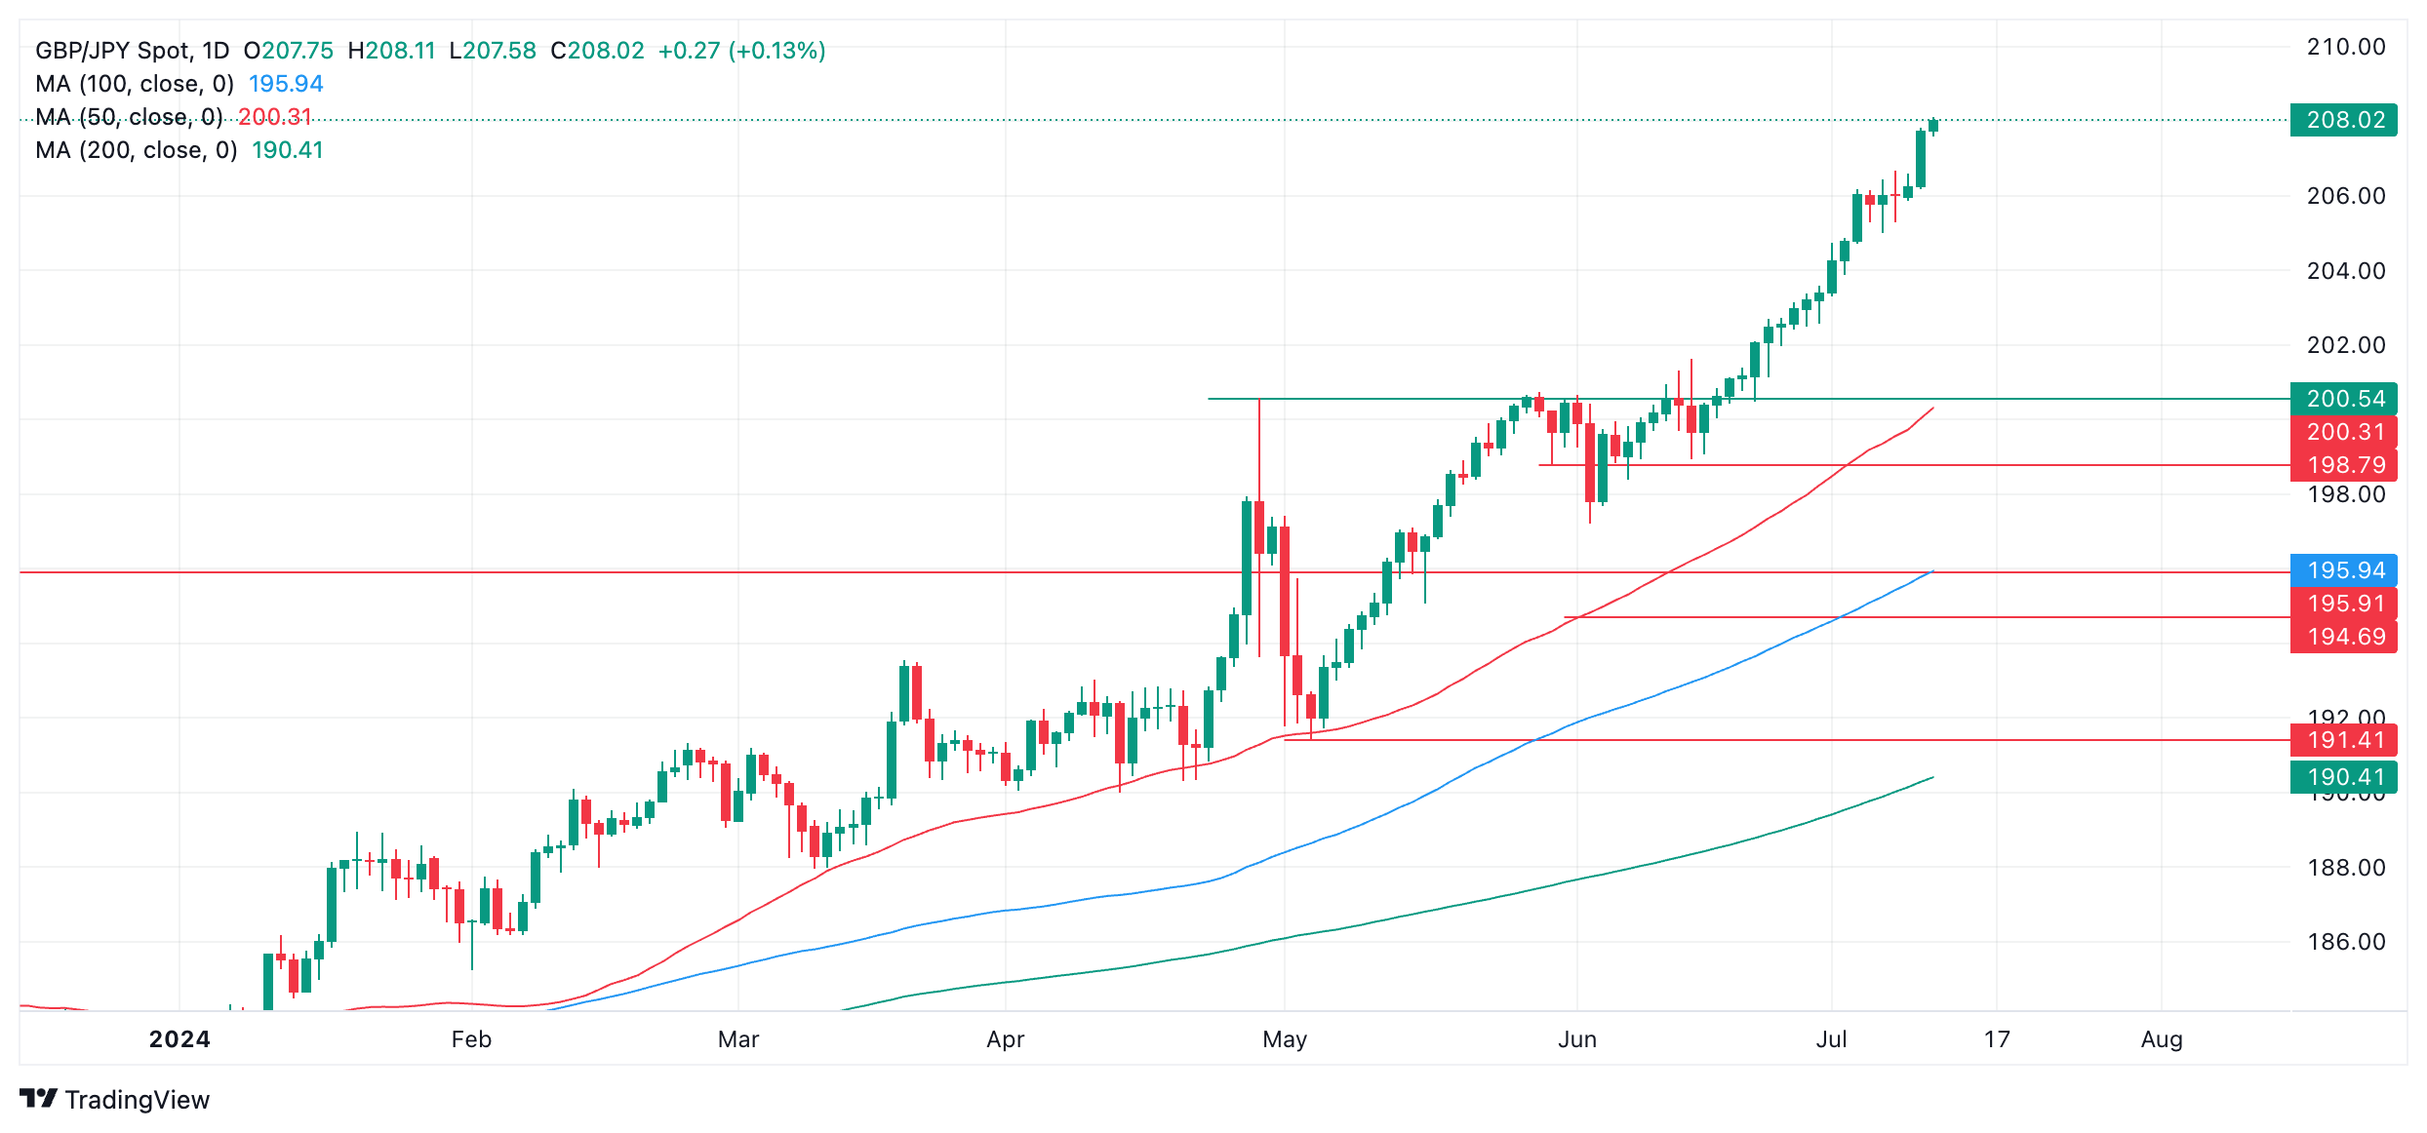2427x1133 pixels.
Task: Select the MA (200, close, 0) legend
Action: 137,150
